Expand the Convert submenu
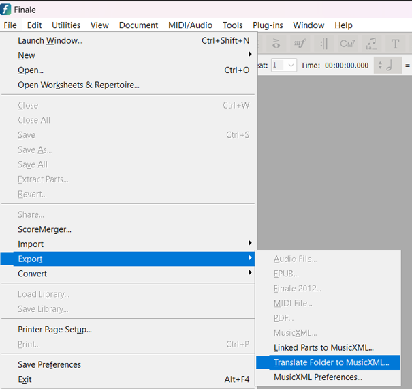This screenshot has width=412, height=389. (x=129, y=274)
